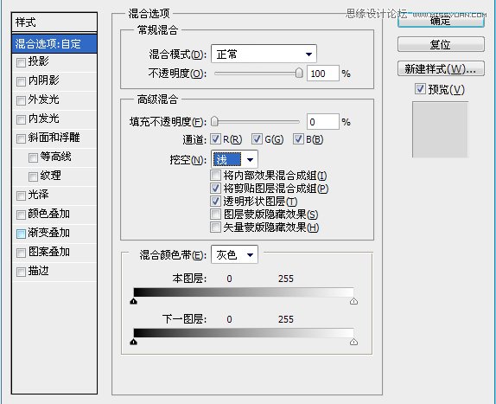Toggle the 预览 preview checkbox

[x=420, y=89]
